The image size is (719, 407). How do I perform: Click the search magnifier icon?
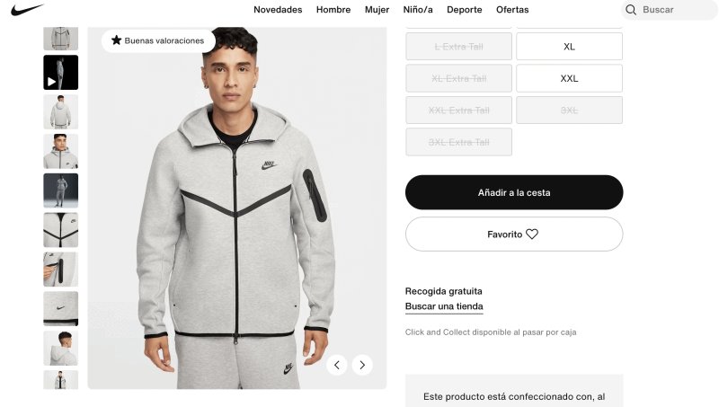click(631, 10)
